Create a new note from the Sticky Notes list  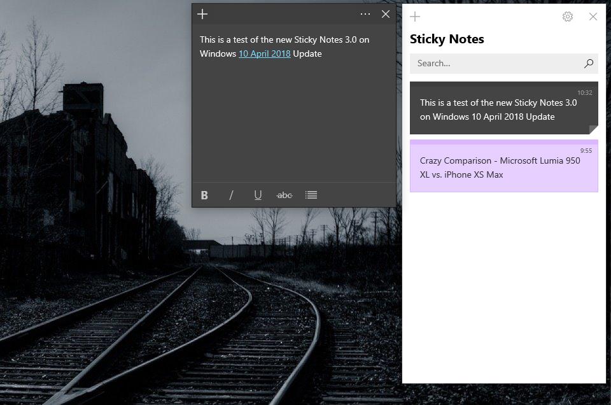(415, 17)
